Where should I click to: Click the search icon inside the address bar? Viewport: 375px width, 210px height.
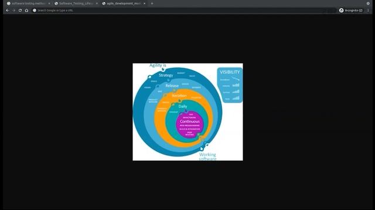(35, 10)
